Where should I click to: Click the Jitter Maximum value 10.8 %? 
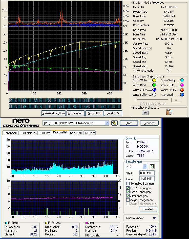113,231
